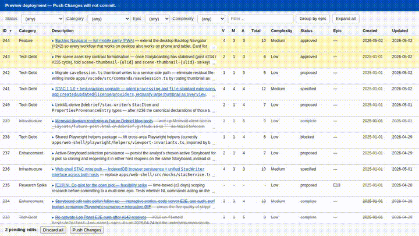Open Re-activate Log Panel E2E link

(x=101, y=217)
